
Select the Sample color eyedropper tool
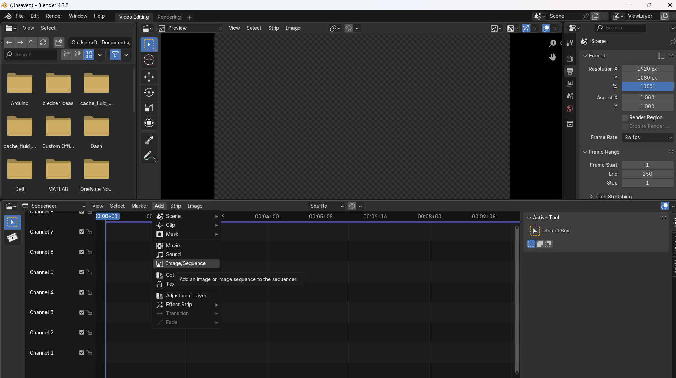pos(149,140)
